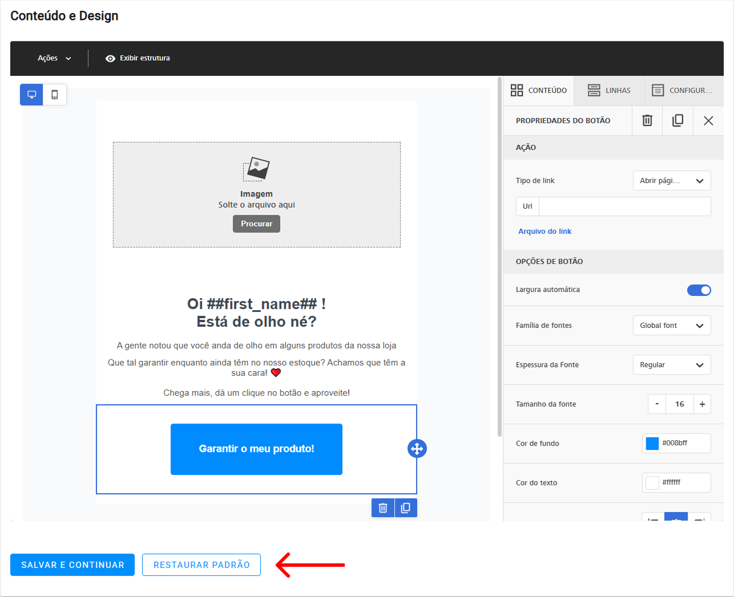Open the Cor do texto white swatch
This screenshot has width=734, height=597.
tap(652, 482)
